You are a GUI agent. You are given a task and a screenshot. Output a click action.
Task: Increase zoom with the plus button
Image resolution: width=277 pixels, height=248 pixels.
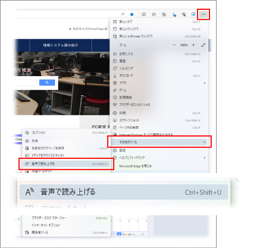coord(193,45)
